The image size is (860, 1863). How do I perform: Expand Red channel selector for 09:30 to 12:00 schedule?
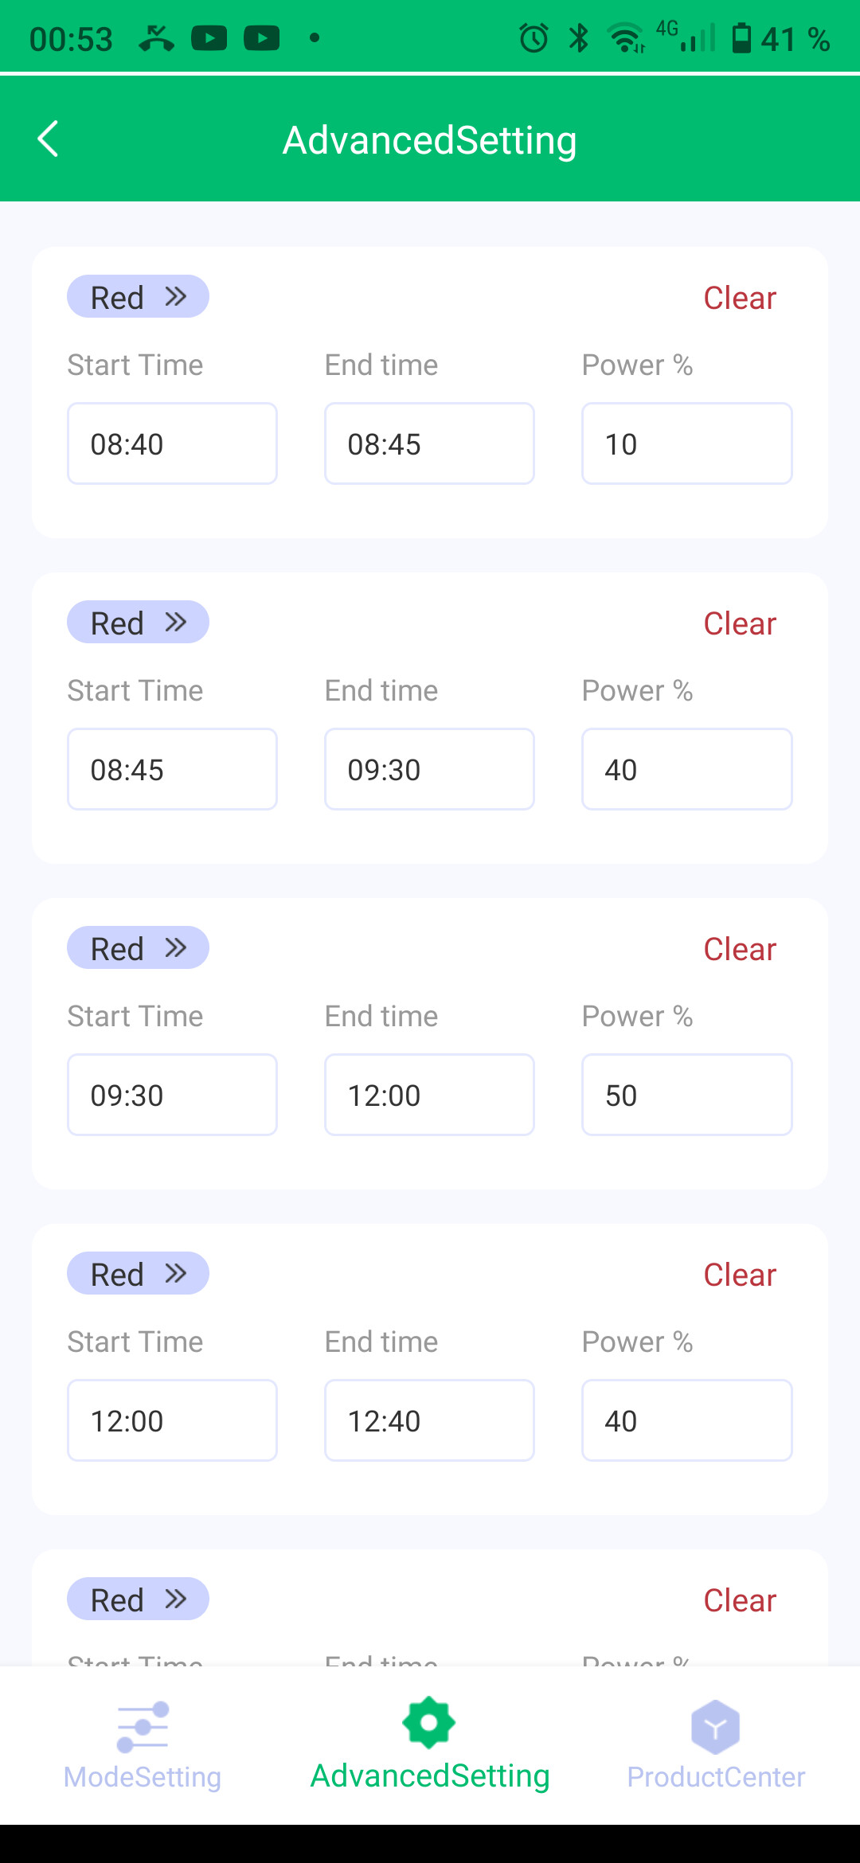[x=138, y=948]
